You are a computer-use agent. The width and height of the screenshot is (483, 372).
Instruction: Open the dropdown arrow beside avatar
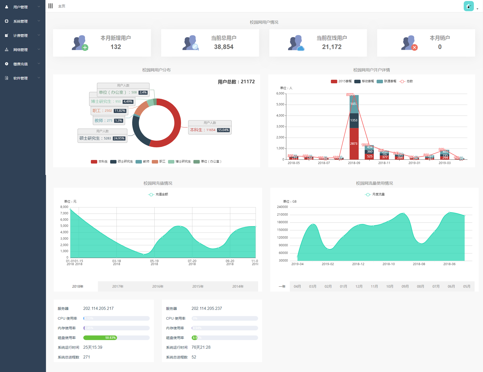tap(477, 9)
